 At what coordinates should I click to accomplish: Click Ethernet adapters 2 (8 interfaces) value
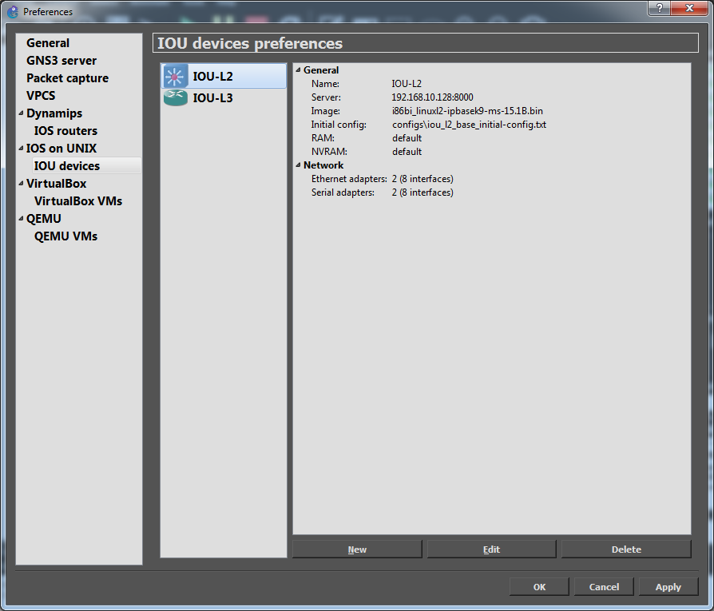(x=422, y=179)
